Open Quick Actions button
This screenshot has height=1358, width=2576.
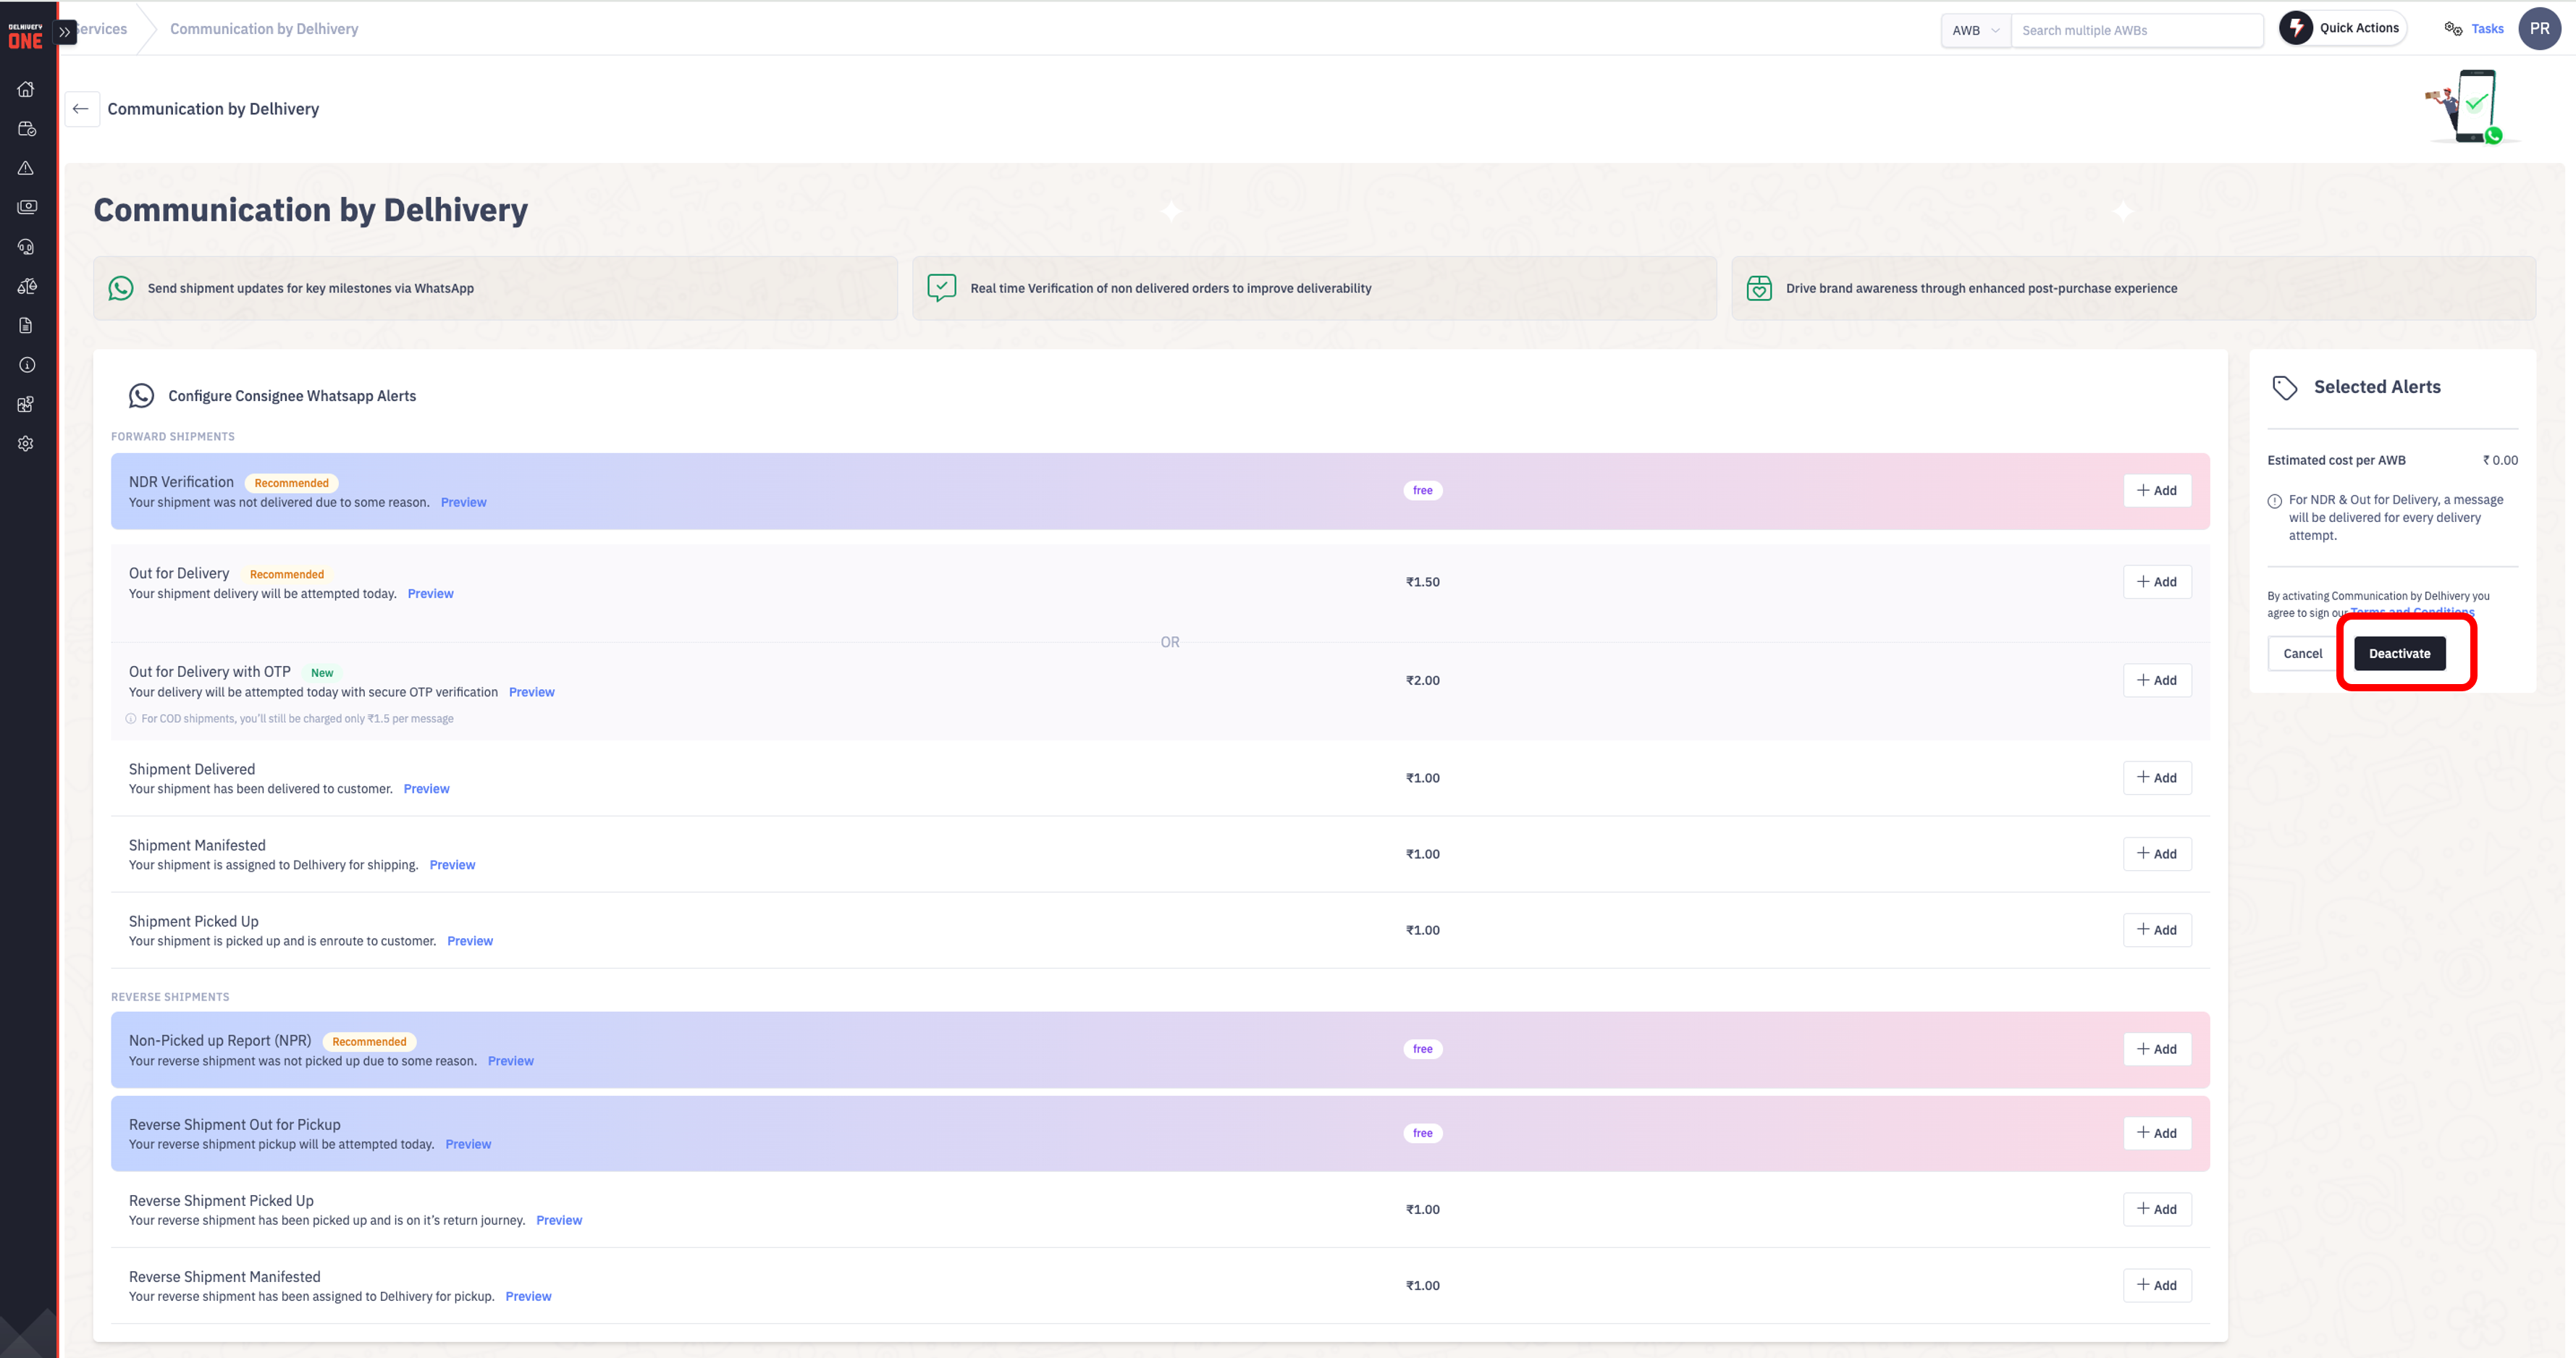[x=2342, y=28]
